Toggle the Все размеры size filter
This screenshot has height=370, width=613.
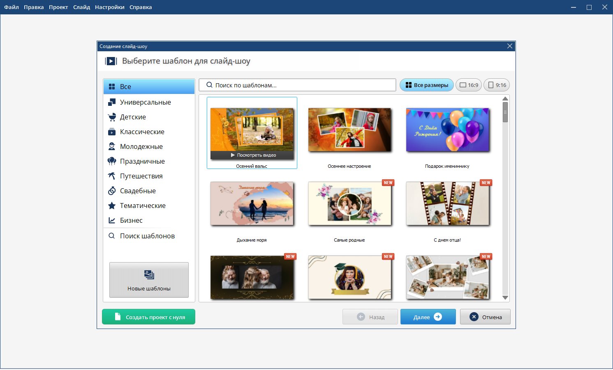click(427, 85)
